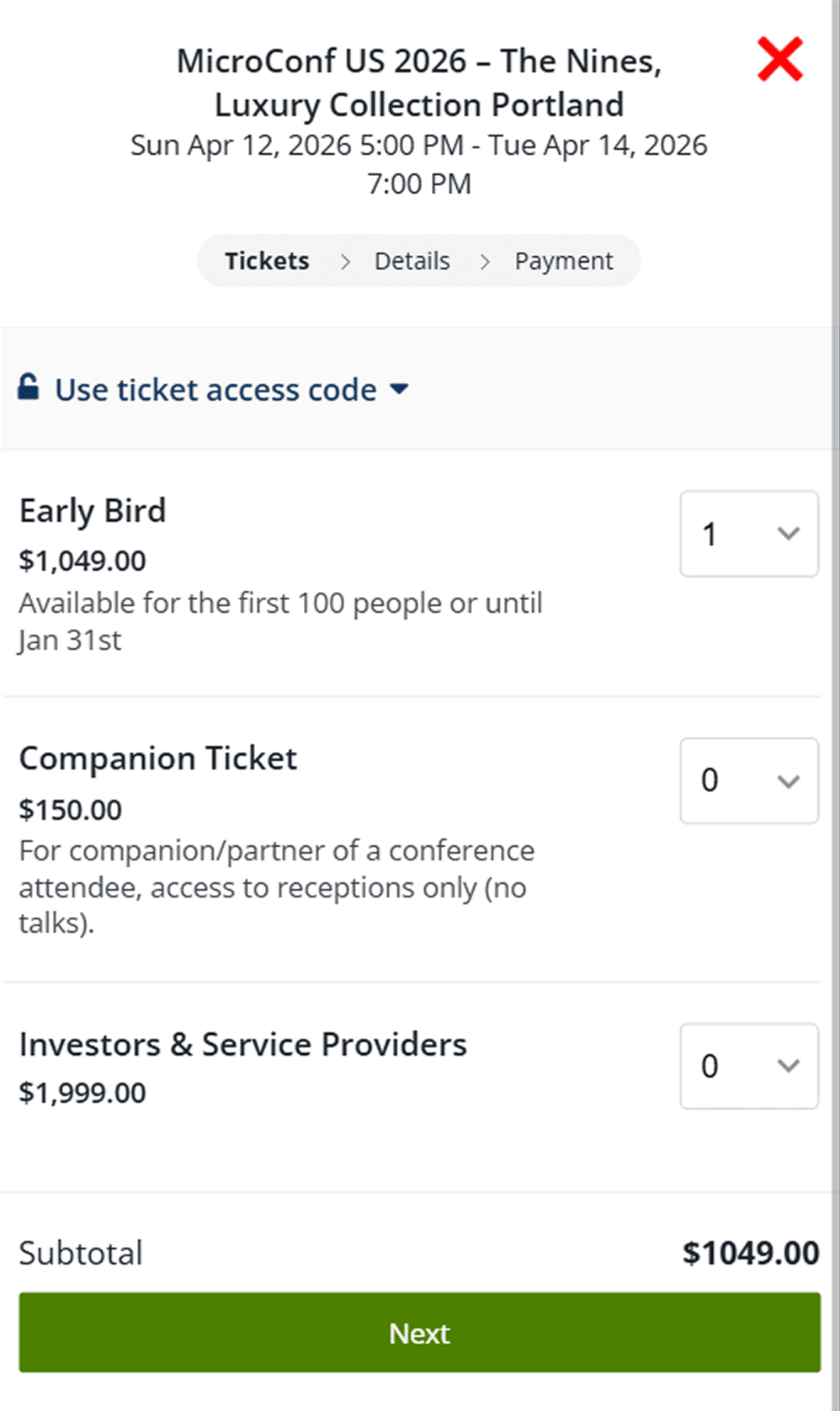Click chevron between Tickets and Details
The image size is (840, 1411).
click(x=345, y=262)
